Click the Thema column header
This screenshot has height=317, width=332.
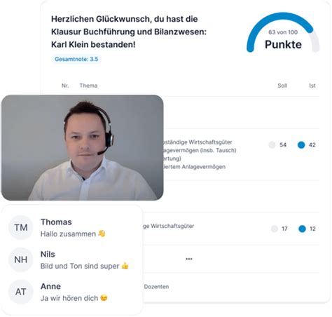coord(88,86)
